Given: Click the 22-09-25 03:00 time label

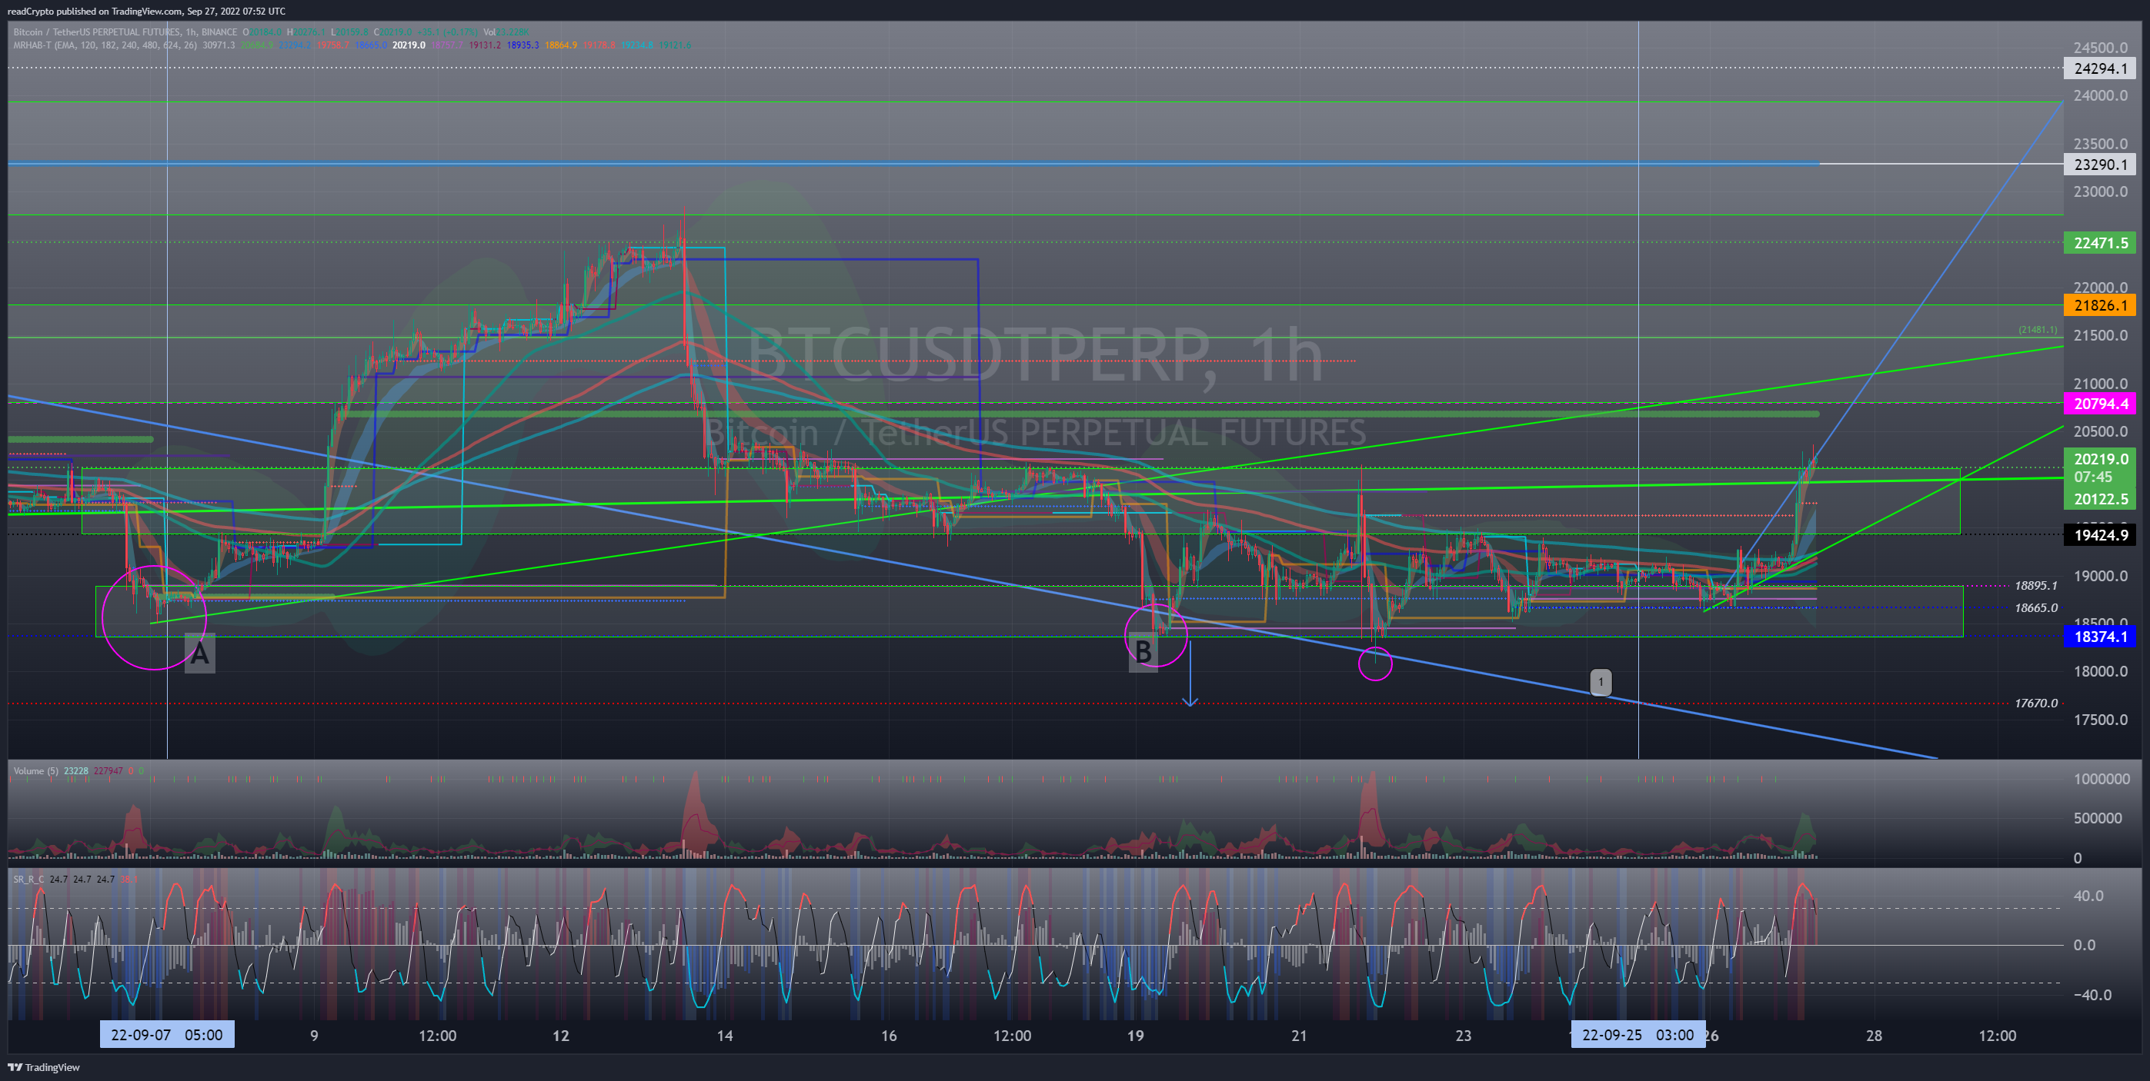Looking at the screenshot, I should click(x=1638, y=1035).
